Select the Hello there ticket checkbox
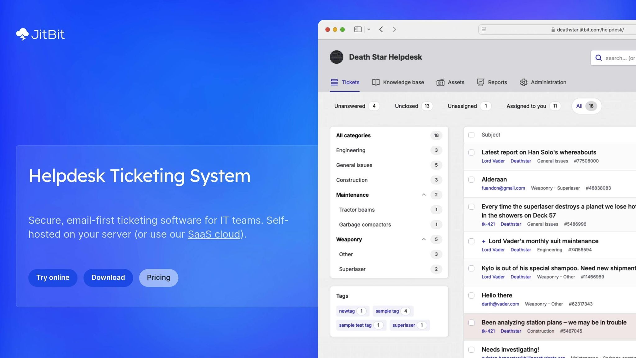This screenshot has height=358, width=636. [x=471, y=296]
